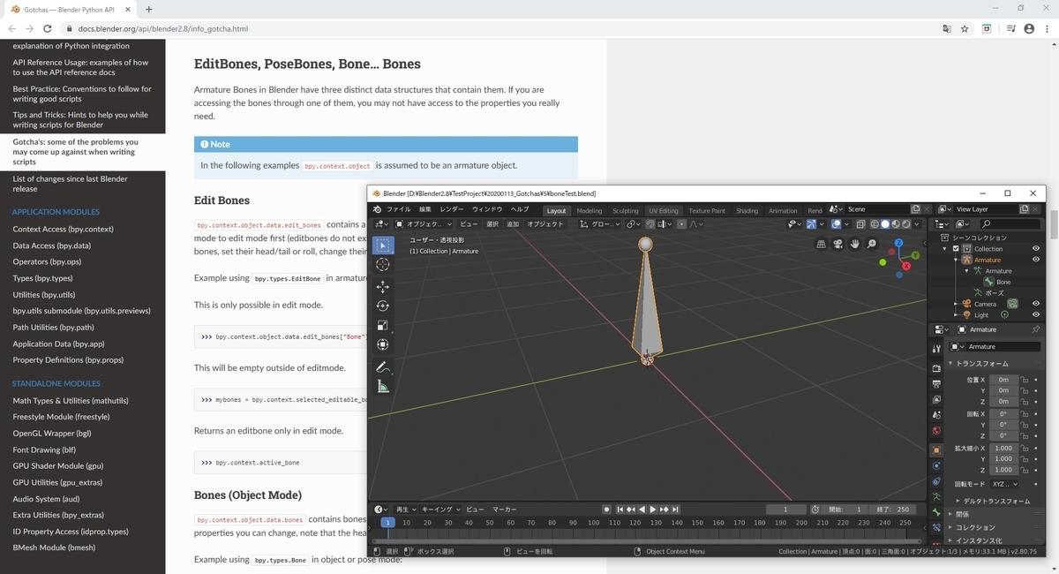Select the Annotate pencil tool
The width and height of the screenshot is (1059, 574).
pos(382,367)
